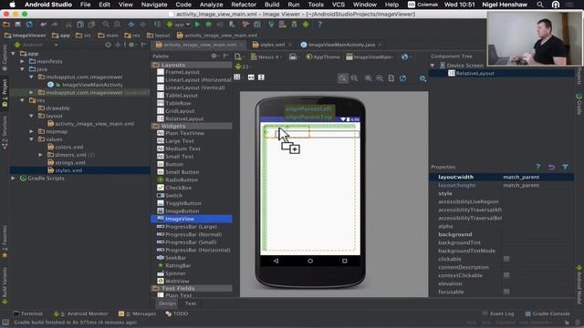Open the TODO tool window

[x=177, y=313]
